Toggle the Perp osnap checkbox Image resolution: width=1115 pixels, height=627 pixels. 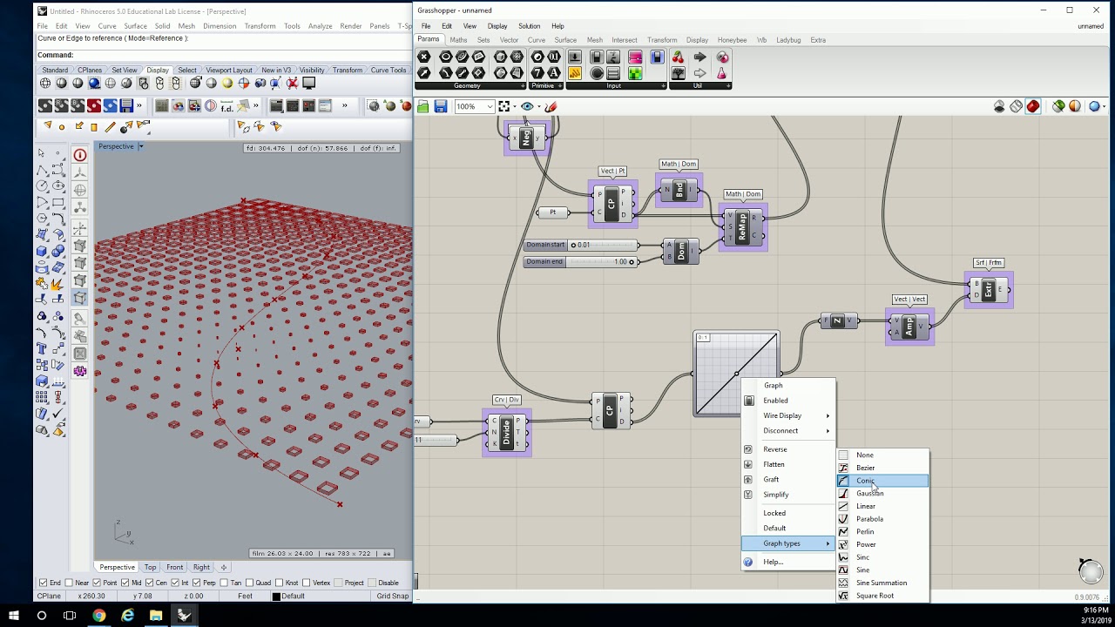(x=197, y=583)
